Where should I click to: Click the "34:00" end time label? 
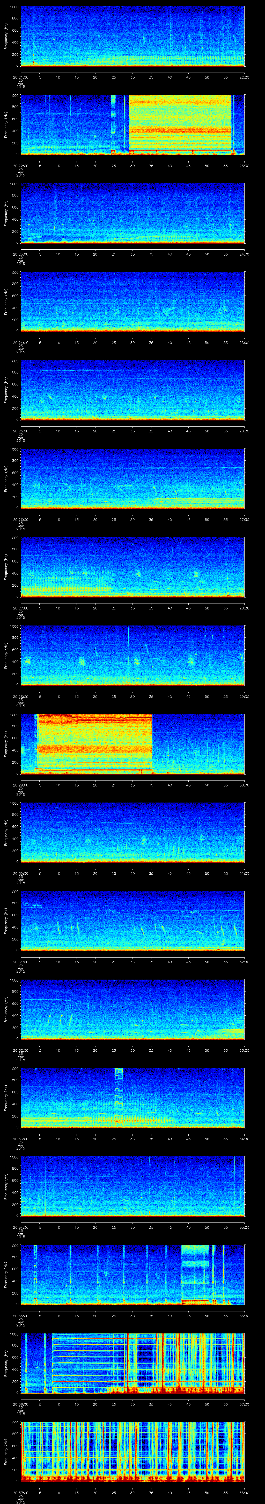[244, 1139]
